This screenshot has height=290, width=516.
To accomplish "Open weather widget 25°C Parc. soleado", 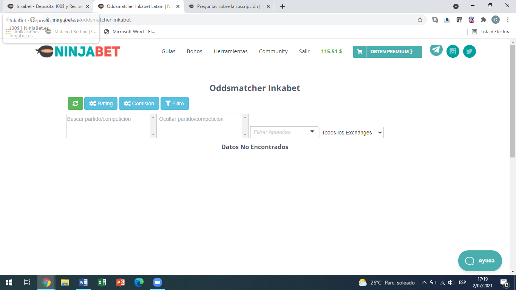I will point(387,282).
